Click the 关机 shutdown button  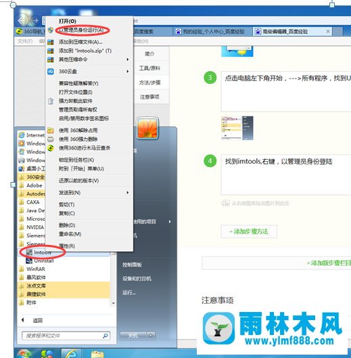click(x=133, y=336)
